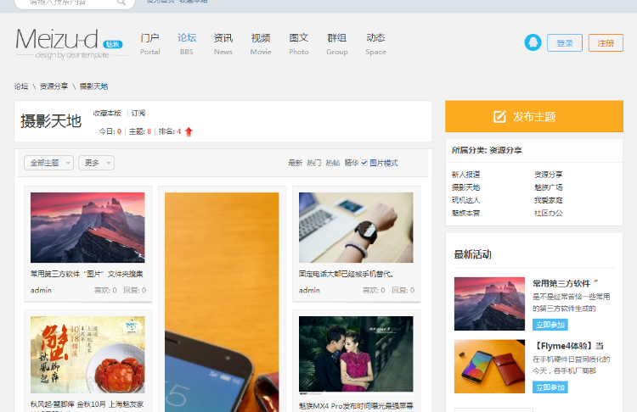The width and height of the screenshot is (637, 412).
Task: Click the 登录 login button
Action: (x=565, y=43)
